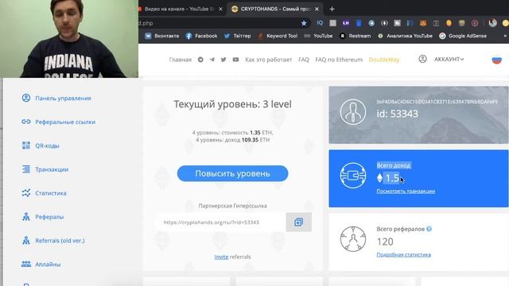
Task: Open the Restream bookmark
Action: click(356, 36)
